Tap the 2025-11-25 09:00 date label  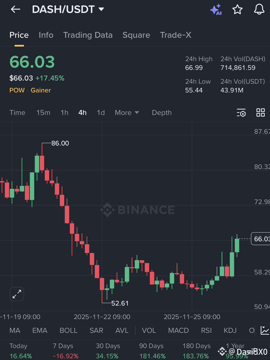click(x=192, y=317)
